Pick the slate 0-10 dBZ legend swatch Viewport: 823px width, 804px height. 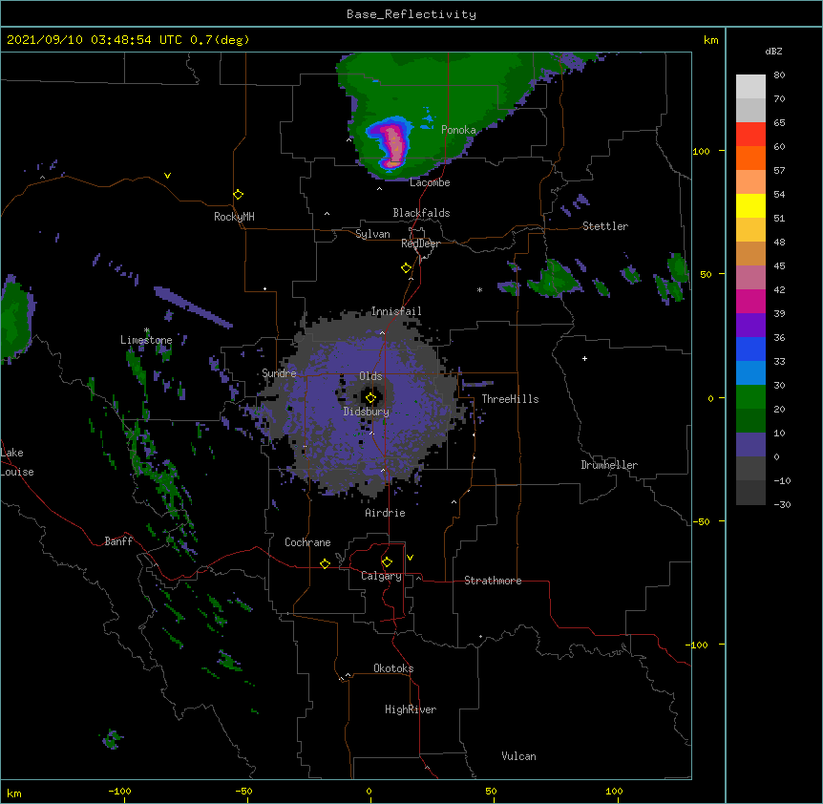750,445
